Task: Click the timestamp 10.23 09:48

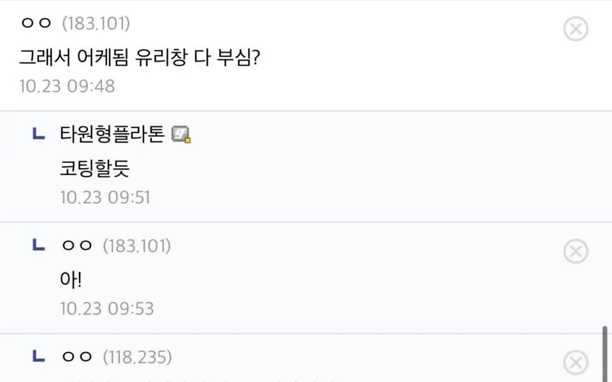Action: click(67, 86)
